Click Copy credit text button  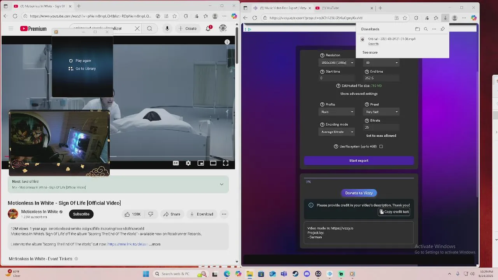click(394, 212)
